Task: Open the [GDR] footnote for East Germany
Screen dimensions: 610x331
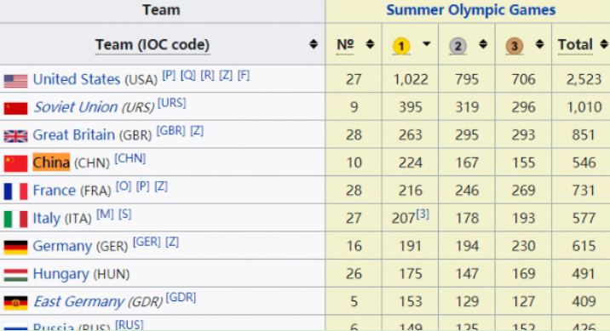Action: [181, 298]
